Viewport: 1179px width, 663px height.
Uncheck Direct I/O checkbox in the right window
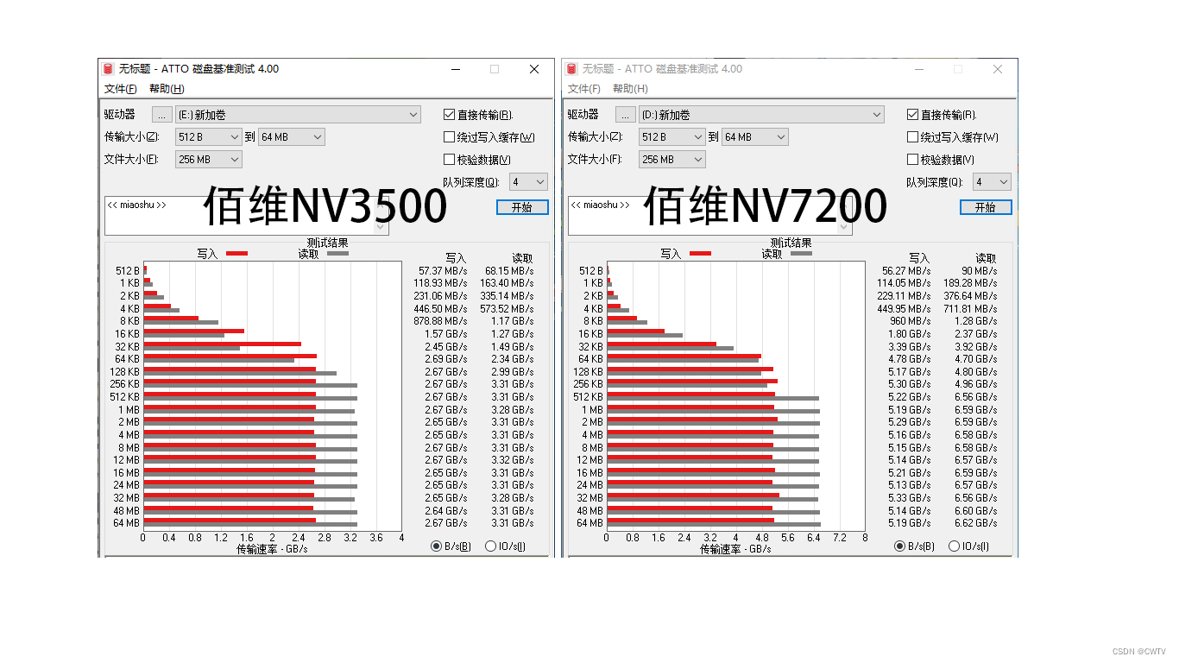(912, 114)
